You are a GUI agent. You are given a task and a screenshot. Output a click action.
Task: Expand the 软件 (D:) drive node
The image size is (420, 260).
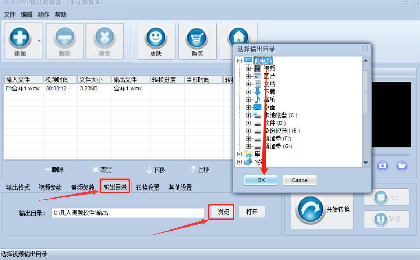[x=248, y=123]
